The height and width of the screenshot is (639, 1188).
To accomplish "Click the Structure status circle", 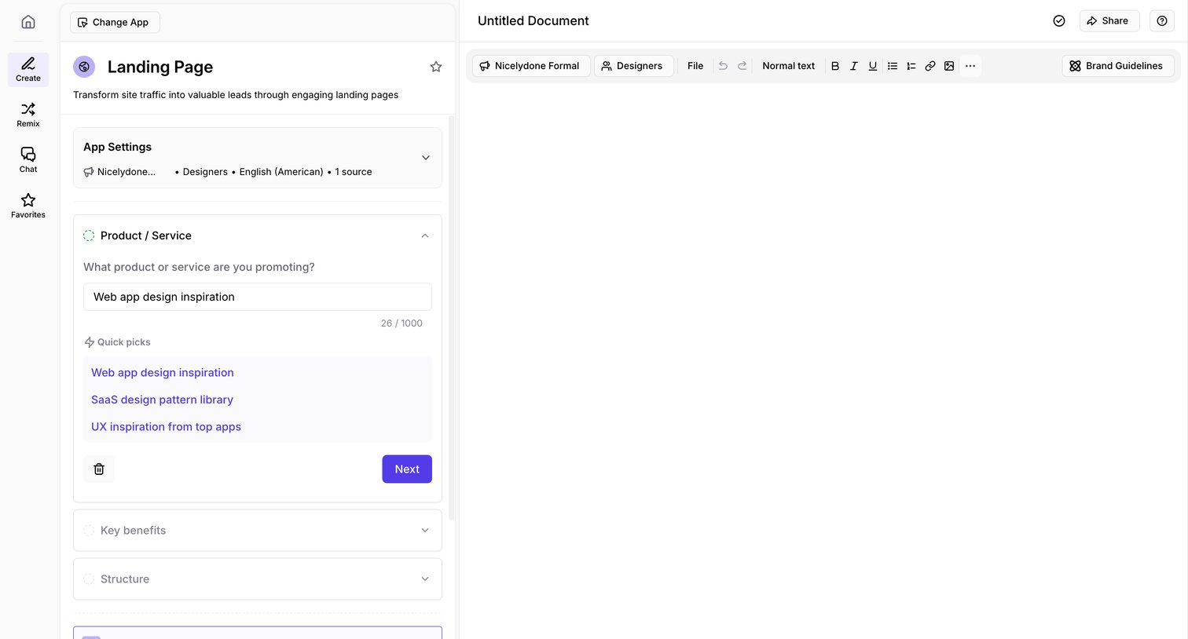I will click(x=89, y=579).
